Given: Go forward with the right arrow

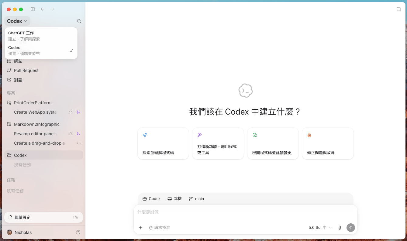Looking at the screenshot, I should point(52,9).
